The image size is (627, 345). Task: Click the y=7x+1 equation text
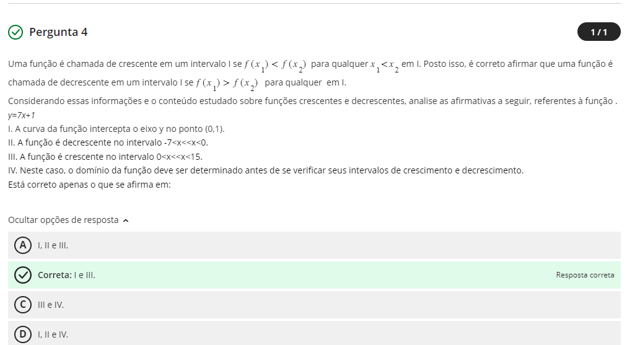tap(22, 115)
